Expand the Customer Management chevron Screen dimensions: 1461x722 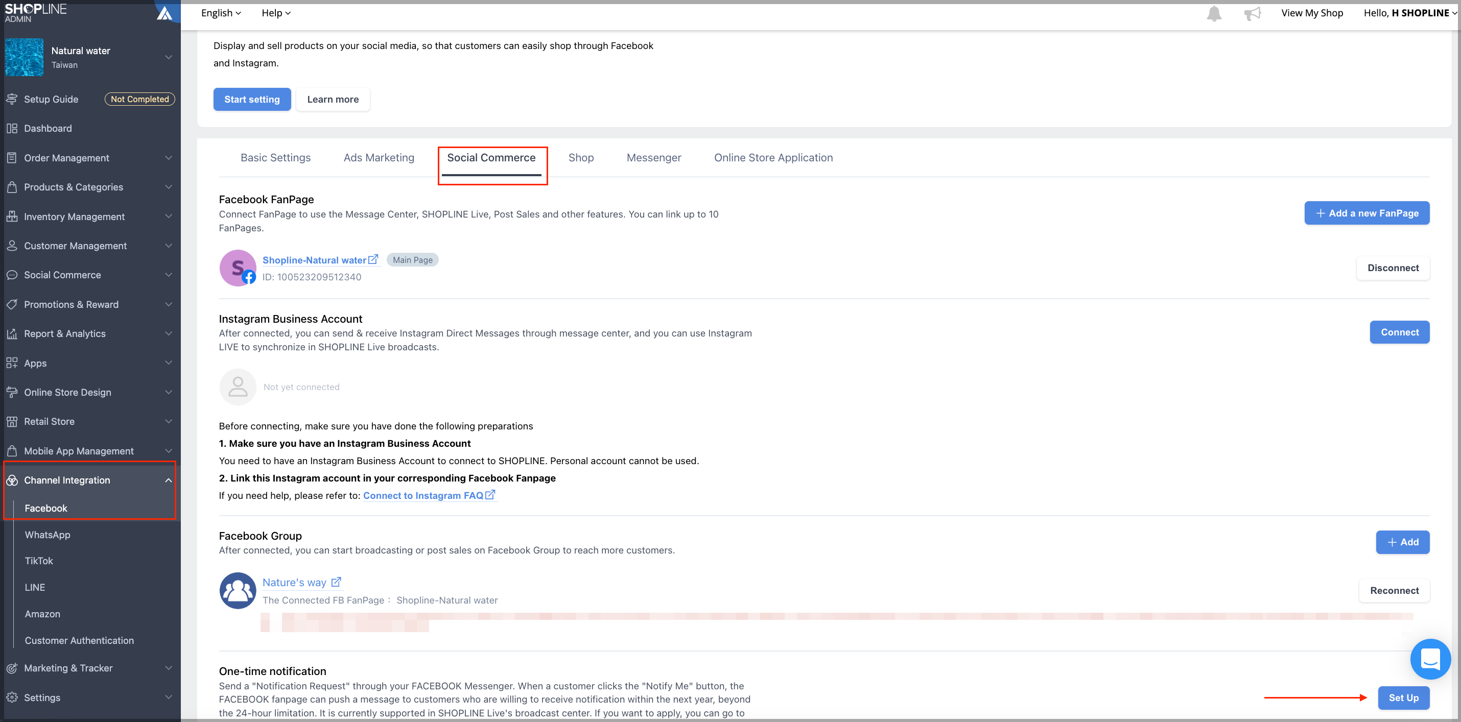(169, 246)
